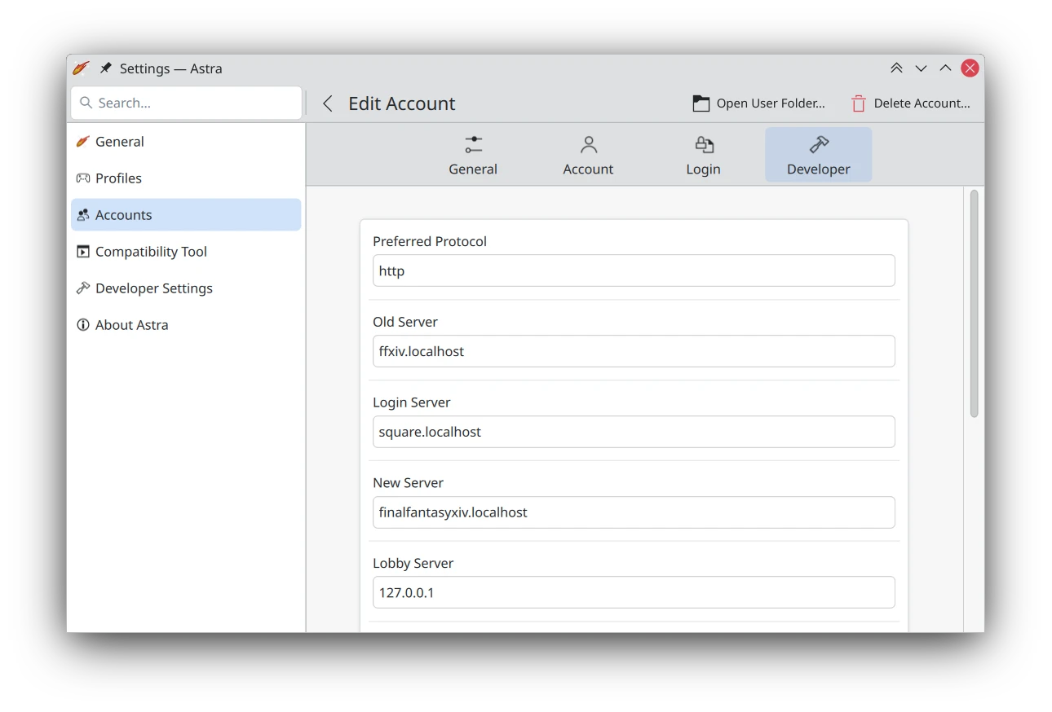This screenshot has height=712, width=1052.
Task: Click the hammer icon on Developer tab
Action: 819,145
